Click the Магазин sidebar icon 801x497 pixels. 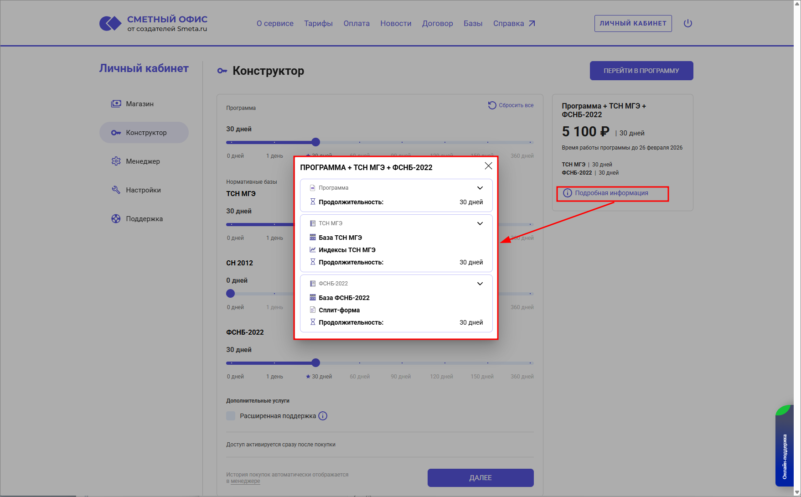pyautogui.click(x=116, y=104)
